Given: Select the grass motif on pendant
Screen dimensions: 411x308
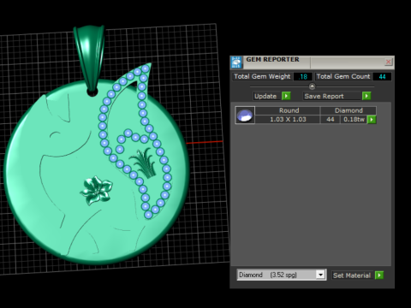Looking at the screenshot, I should tap(144, 163).
